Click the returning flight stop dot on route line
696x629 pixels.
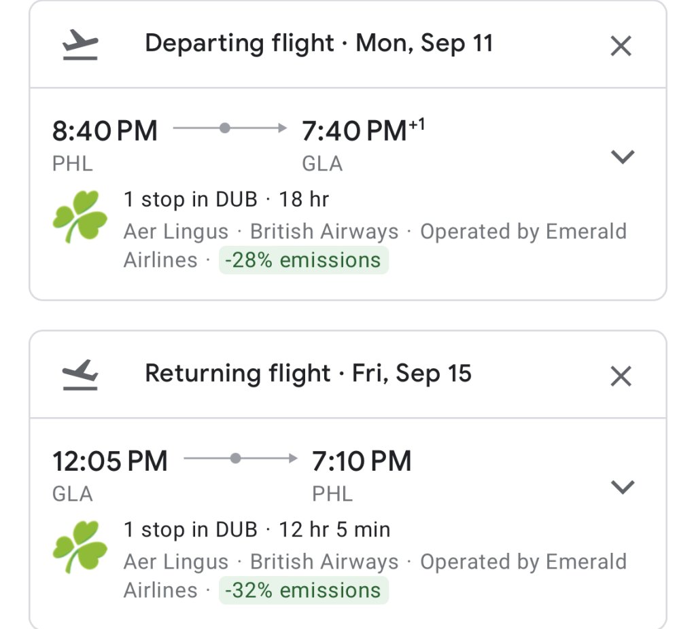click(x=235, y=459)
